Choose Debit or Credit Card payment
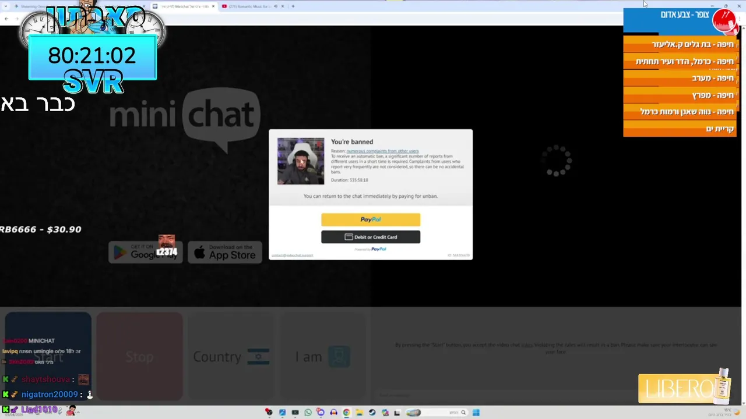Viewport: 746px width, 419px height. (x=371, y=237)
